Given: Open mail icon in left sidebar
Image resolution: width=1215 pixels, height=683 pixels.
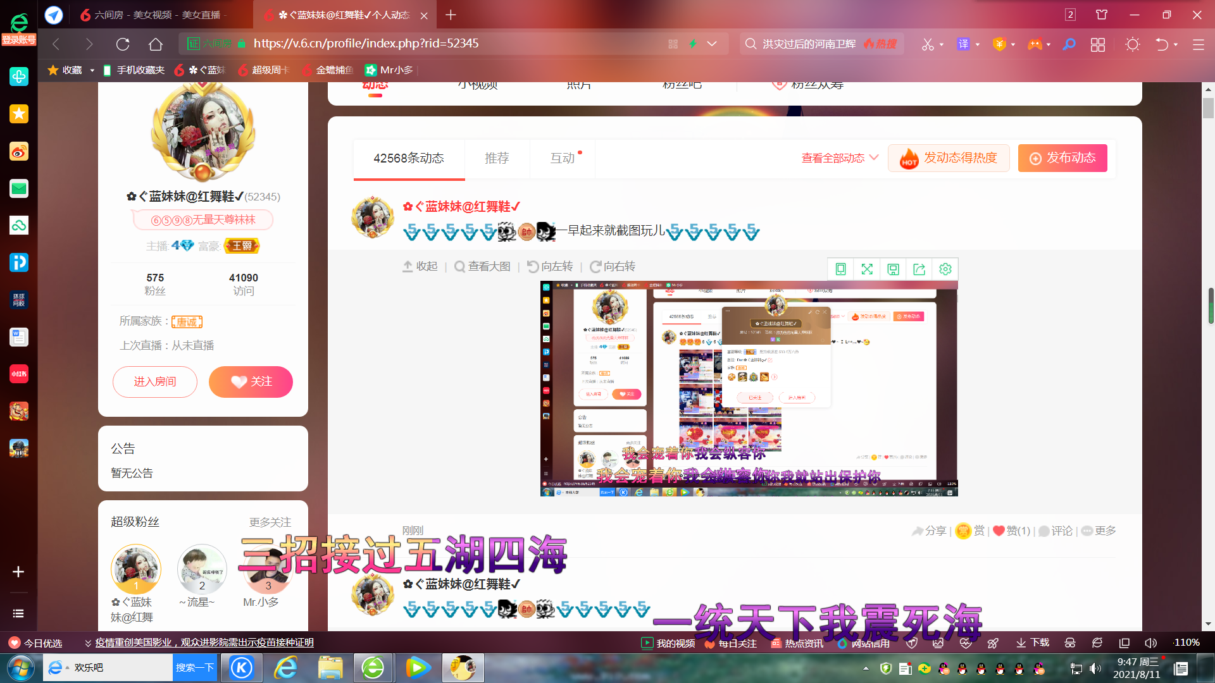Looking at the screenshot, I should [x=19, y=188].
